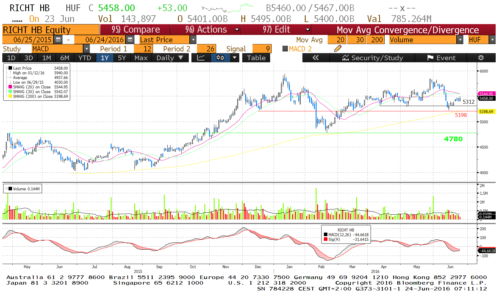Select line chart type icon
Image resolution: width=498 pixels, height=294 pixels.
tap(201, 58)
